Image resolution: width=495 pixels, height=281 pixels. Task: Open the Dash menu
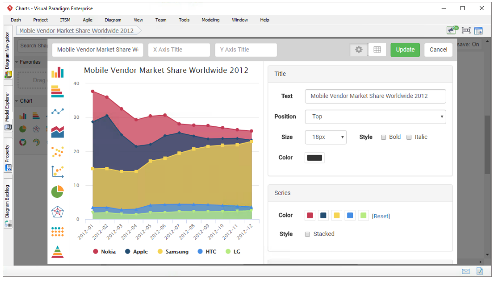pos(16,20)
